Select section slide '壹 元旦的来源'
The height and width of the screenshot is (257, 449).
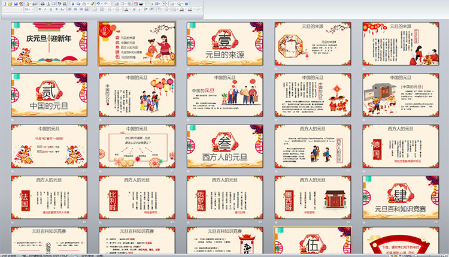click(x=224, y=44)
